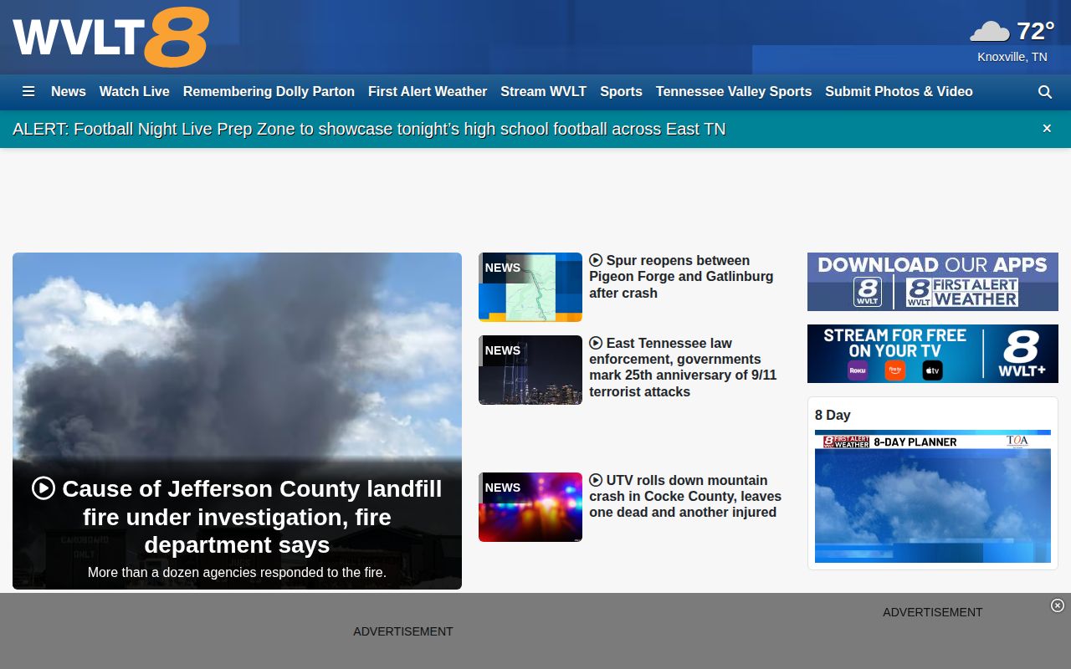Click the map thumbnail for Spur story
Viewport: 1071px width, 669px height.
tap(530, 287)
